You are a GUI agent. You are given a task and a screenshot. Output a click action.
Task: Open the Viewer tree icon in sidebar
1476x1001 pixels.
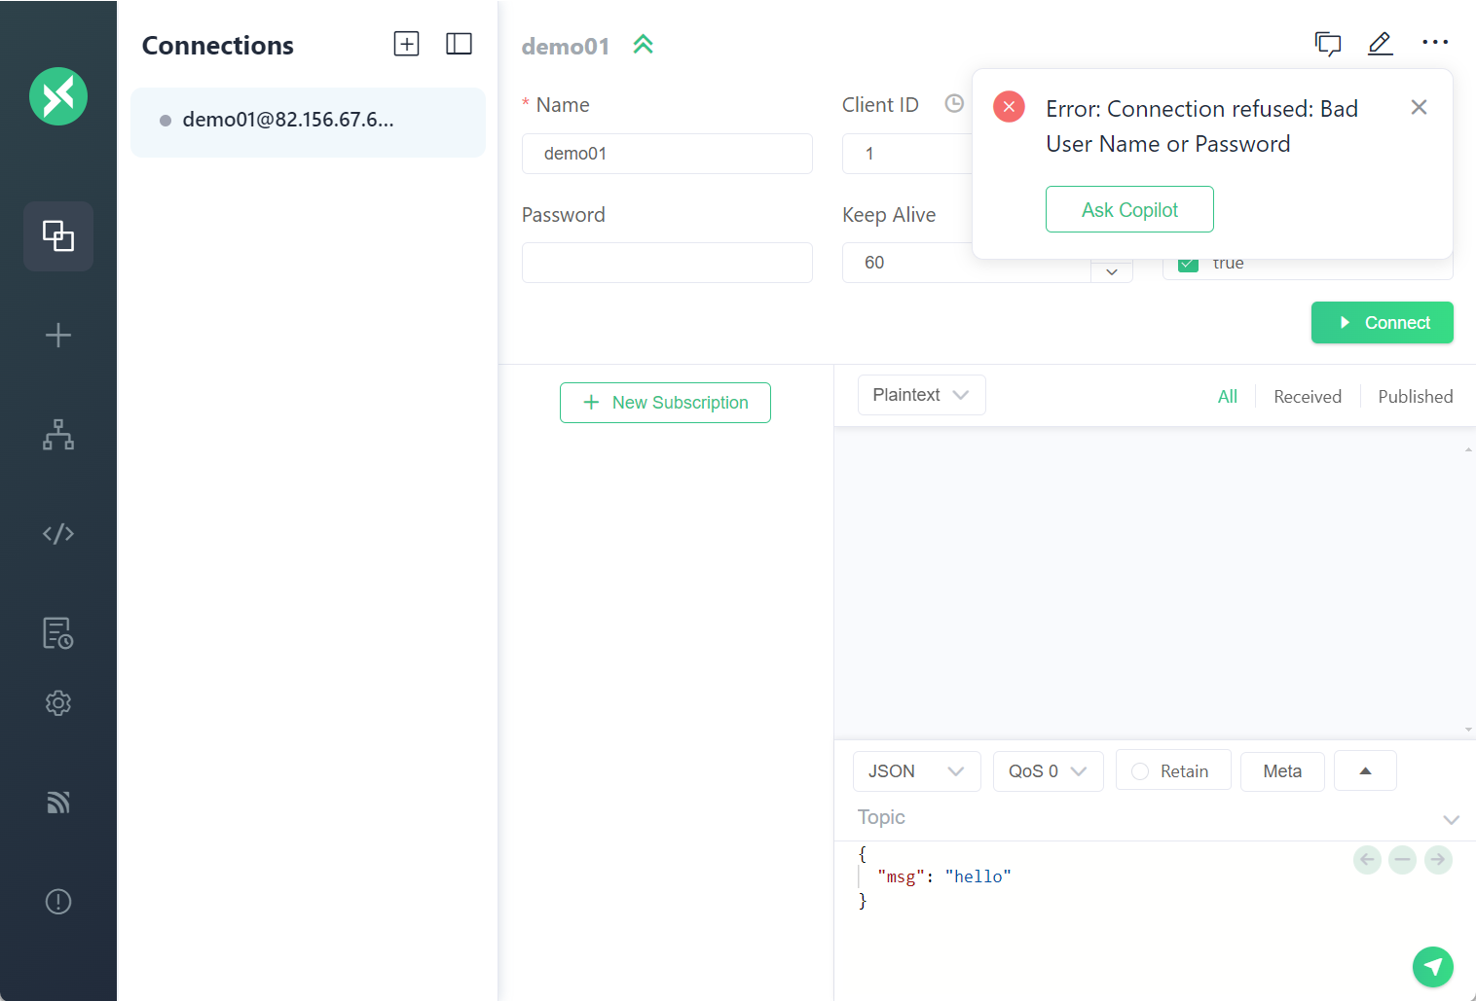[58, 435]
